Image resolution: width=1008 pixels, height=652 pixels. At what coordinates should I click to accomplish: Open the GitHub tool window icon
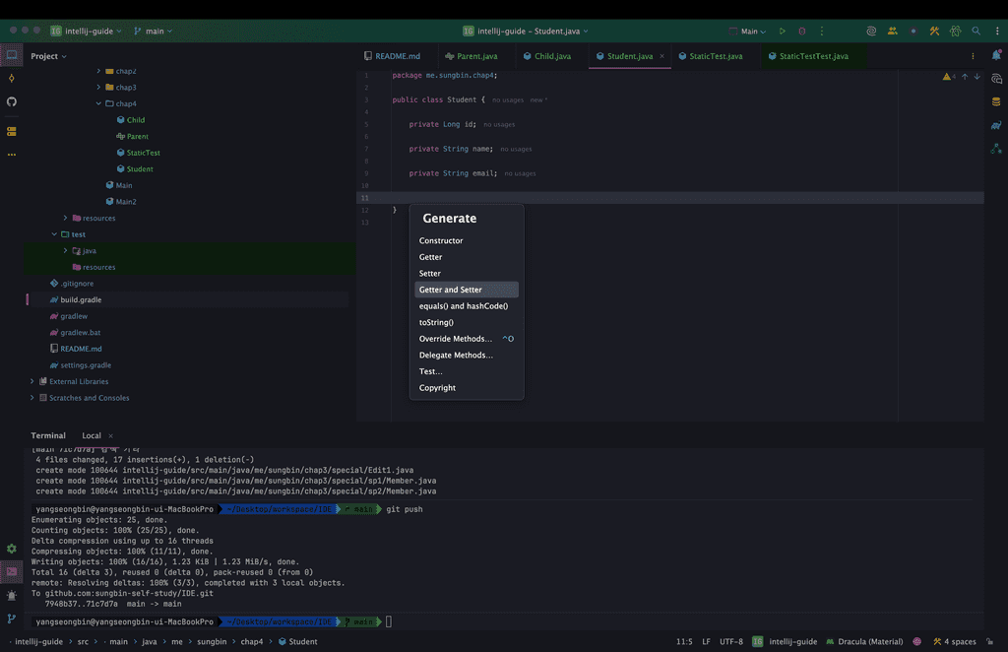point(12,101)
